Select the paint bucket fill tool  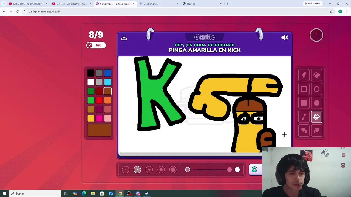316,117
